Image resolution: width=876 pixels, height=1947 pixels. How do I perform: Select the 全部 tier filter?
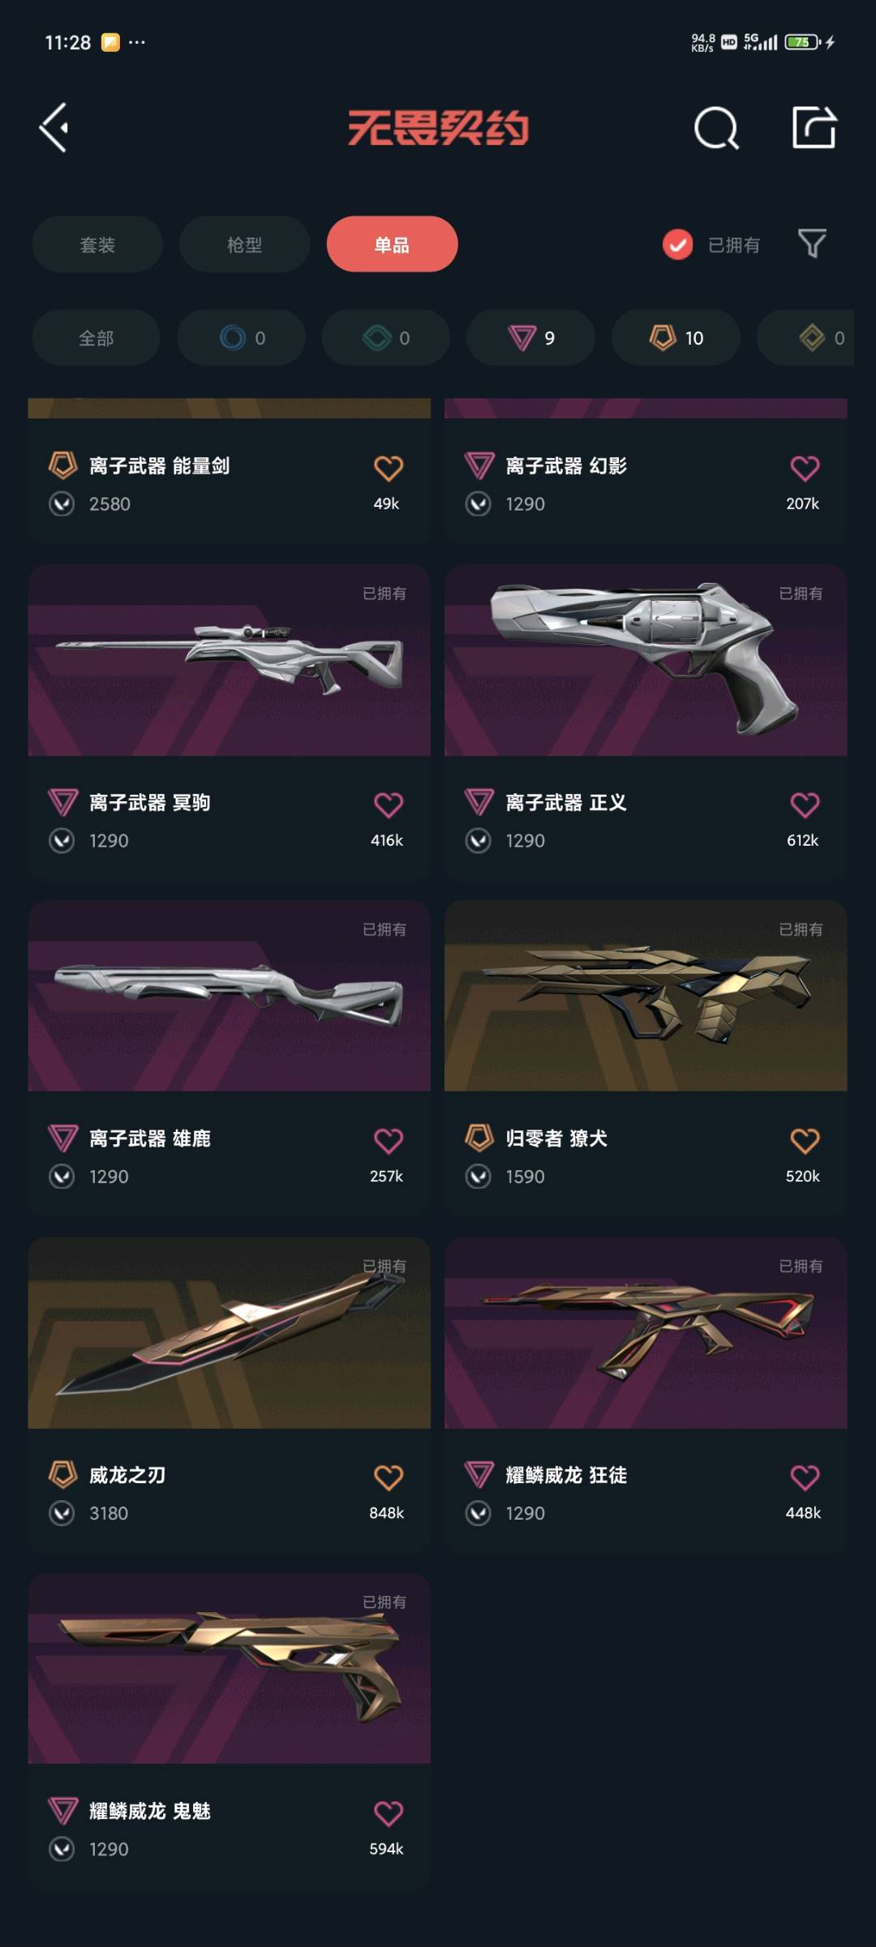96,337
